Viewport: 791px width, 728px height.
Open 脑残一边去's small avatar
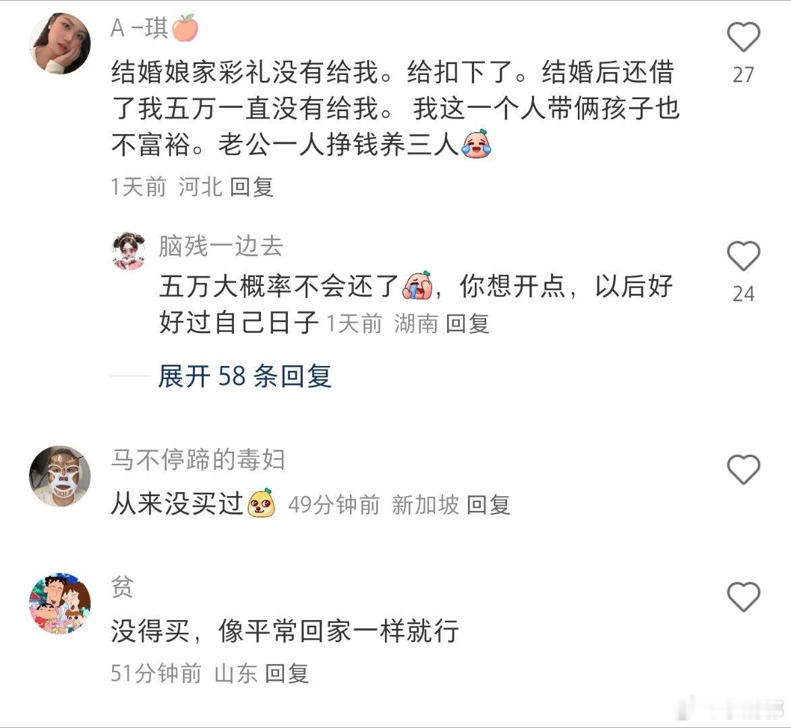point(129,251)
